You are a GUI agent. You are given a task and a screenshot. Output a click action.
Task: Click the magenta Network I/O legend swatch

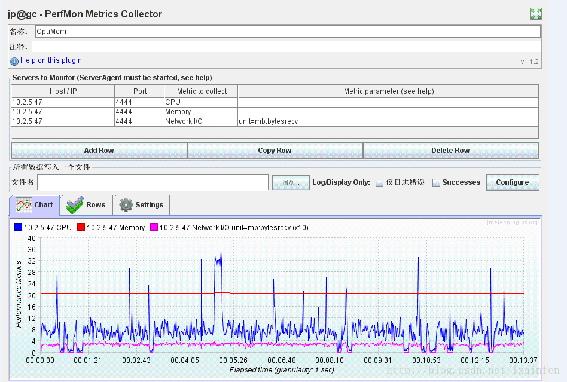tap(154, 227)
